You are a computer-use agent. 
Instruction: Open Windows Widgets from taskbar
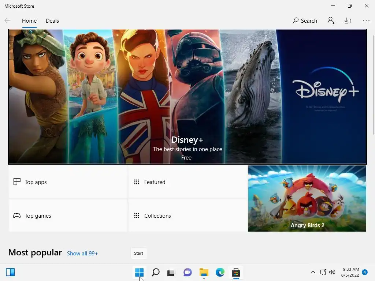coord(10,272)
